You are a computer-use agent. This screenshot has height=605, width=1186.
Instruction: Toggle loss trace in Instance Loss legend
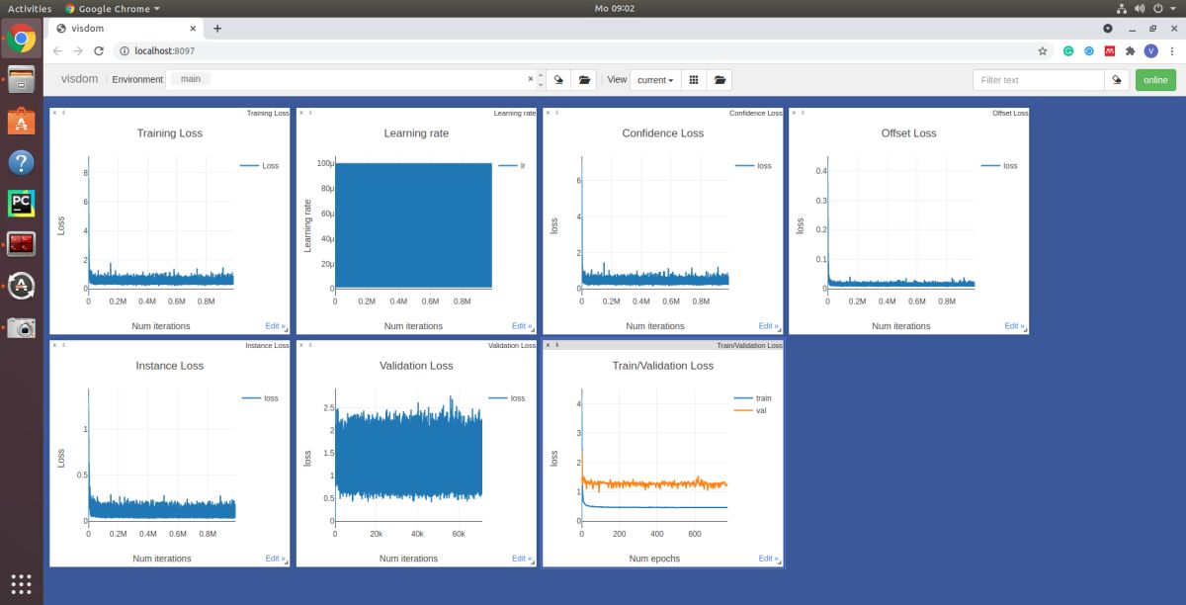(x=260, y=398)
